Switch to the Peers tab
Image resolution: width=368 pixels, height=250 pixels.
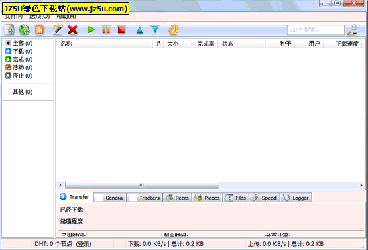[178, 198]
